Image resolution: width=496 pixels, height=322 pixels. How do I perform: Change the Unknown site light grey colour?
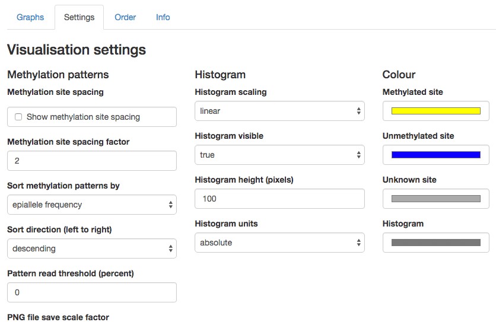[x=435, y=199]
